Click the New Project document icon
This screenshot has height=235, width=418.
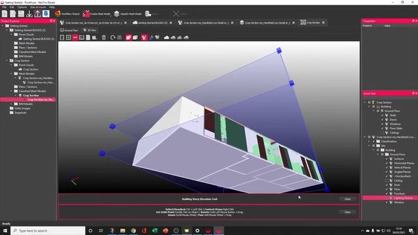(5, 14)
